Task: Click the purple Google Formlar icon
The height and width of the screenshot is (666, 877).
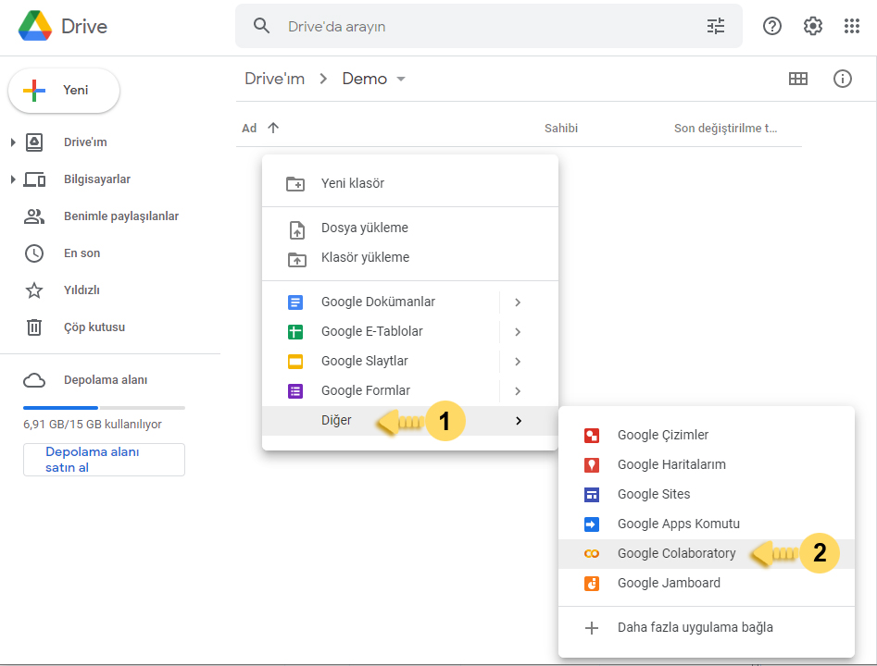Action: [x=295, y=391]
